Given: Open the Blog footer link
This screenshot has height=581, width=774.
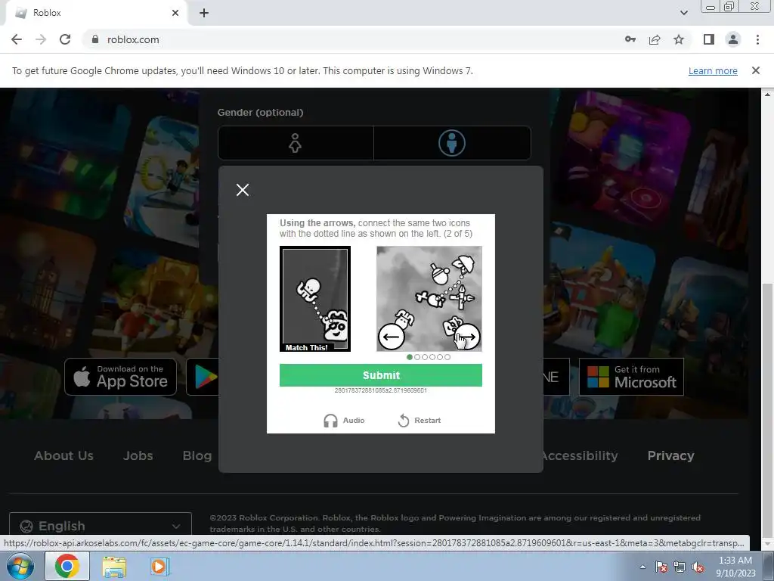Looking at the screenshot, I should pyautogui.click(x=197, y=455).
